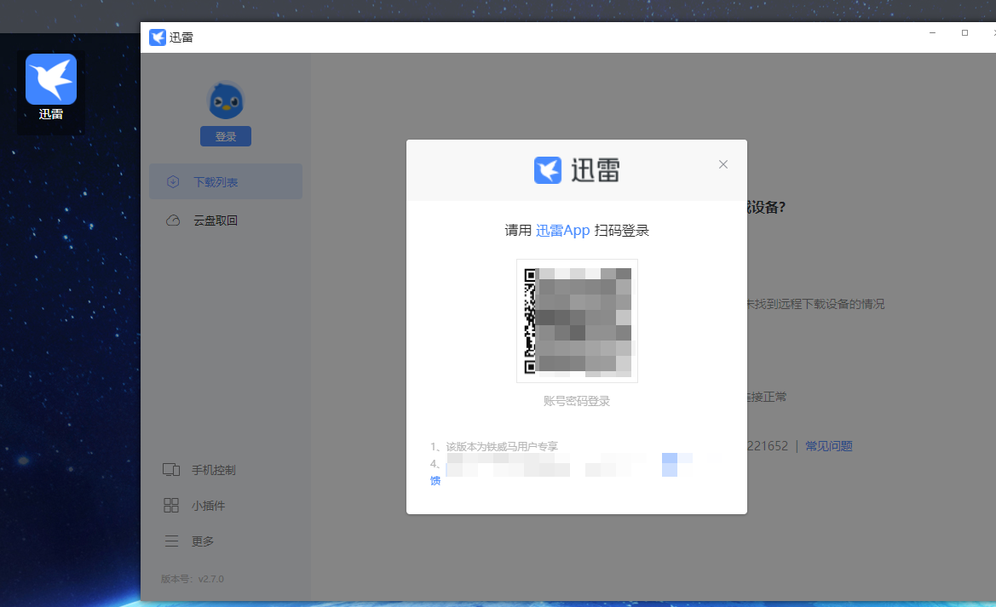Image resolution: width=996 pixels, height=607 pixels.
Task: Click the 登录 button under avatar
Action: click(226, 136)
